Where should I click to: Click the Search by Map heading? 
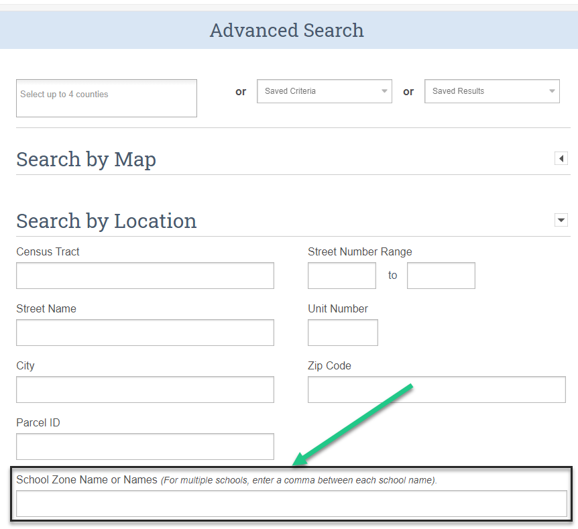86,160
